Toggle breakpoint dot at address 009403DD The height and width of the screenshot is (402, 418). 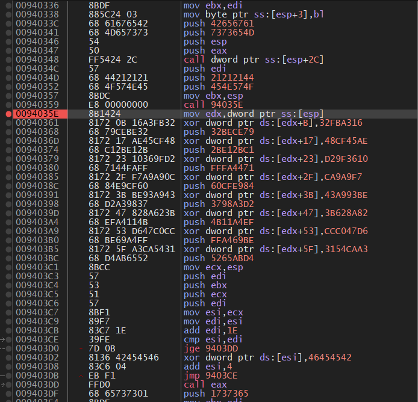[x=8, y=385]
